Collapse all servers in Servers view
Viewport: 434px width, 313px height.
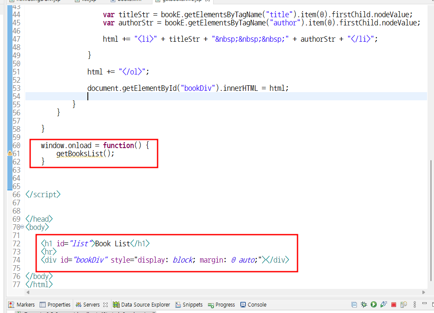(x=354, y=305)
